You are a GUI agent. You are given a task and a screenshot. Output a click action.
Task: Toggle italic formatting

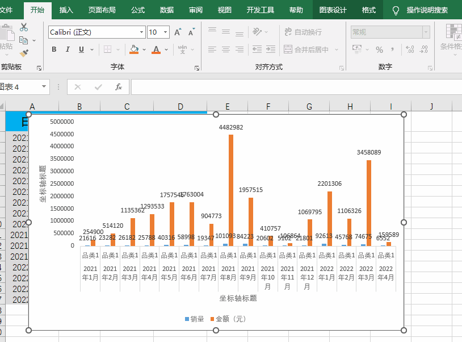coord(68,49)
